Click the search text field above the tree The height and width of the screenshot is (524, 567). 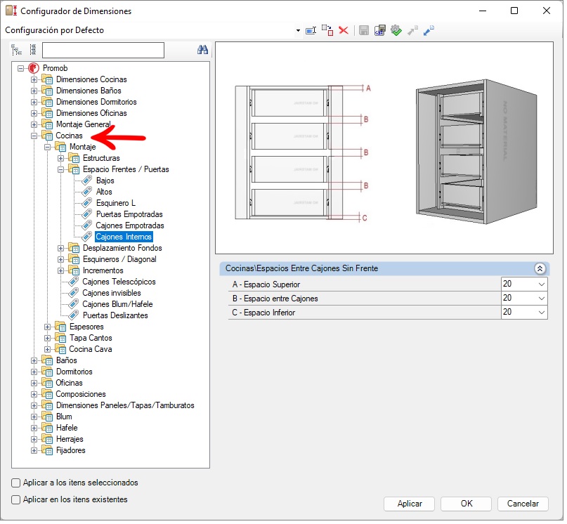point(103,51)
